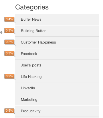
Task: Click the 0.4% badge beside Buffer News
Action: point(9,19)
